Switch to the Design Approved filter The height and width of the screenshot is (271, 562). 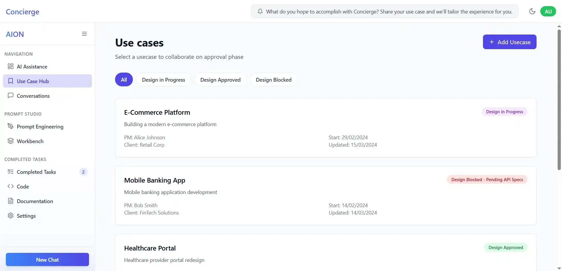[220, 79]
